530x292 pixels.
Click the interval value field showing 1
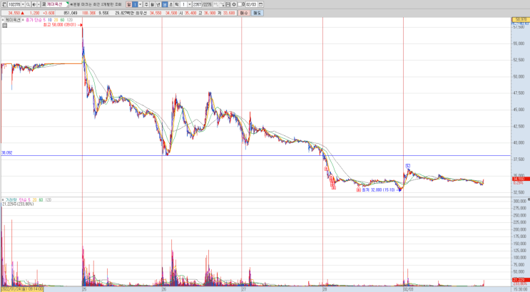click(x=183, y=4)
